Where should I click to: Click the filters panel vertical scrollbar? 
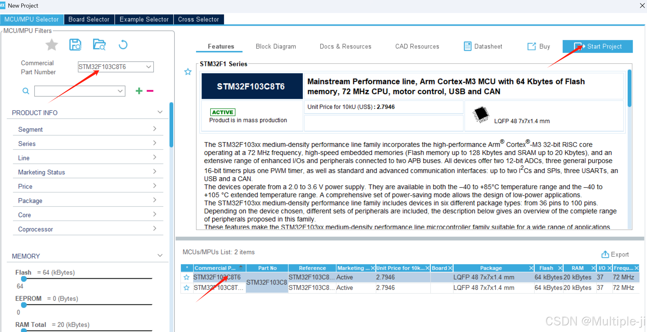(x=171, y=125)
